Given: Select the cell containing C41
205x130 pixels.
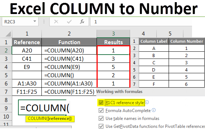Looking at the screenshot, I should pos(27,59).
